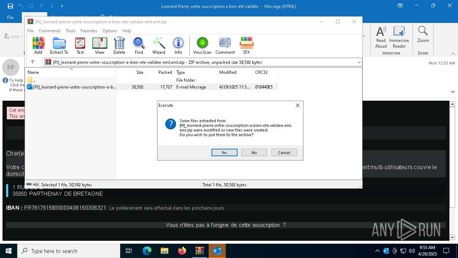Viewport: 458px width, 258px height.
Task: Expand message header chevron in Outlook
Action: coord(453,92)
